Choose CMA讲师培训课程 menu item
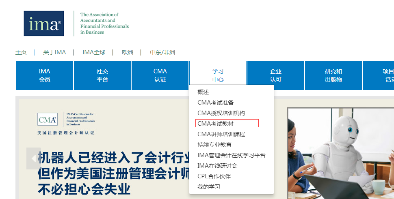The height and width of the screenshot is (199, 394). point(221,134)
